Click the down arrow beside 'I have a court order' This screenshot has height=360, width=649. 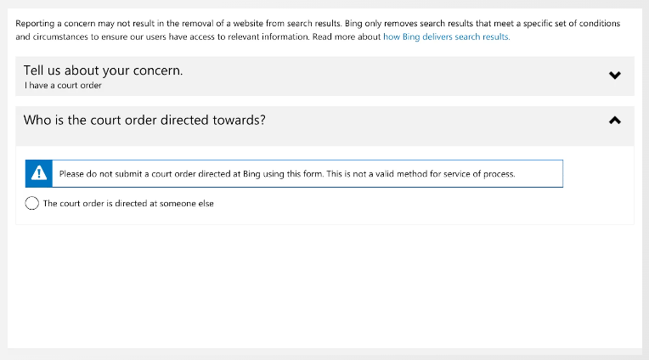(615, 75)
